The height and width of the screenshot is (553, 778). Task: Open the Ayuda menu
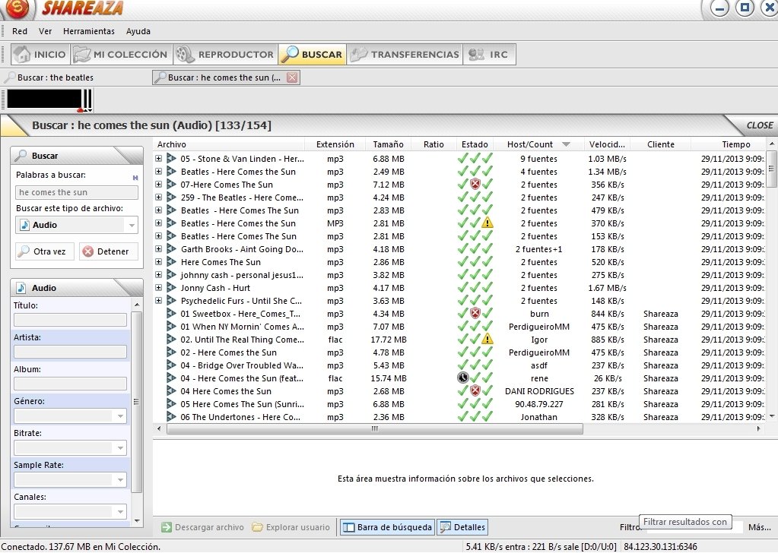point(138,31)
